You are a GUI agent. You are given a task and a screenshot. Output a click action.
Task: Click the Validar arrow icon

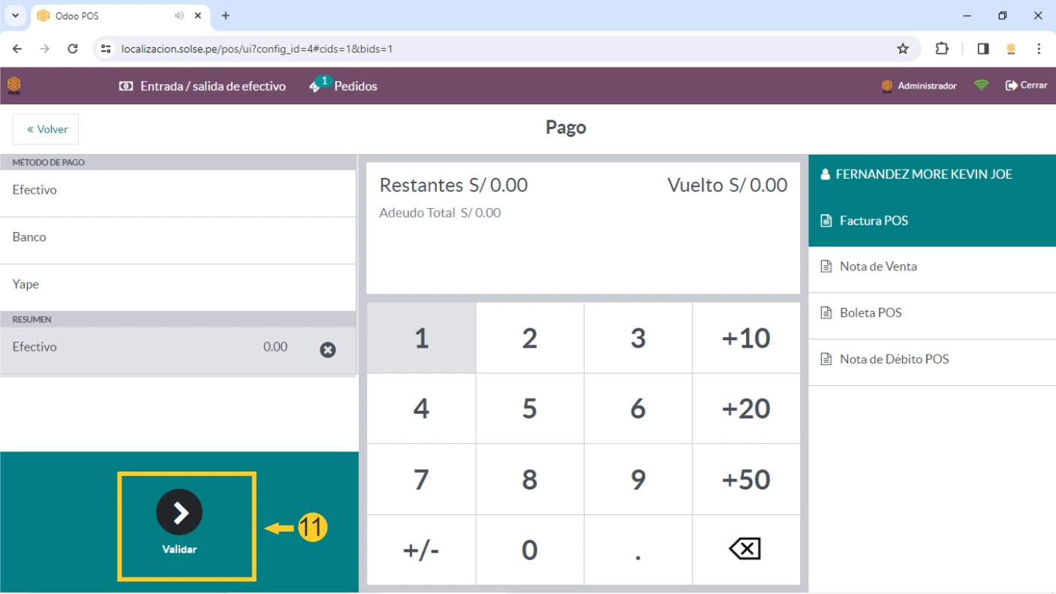(x=179, y=512)
